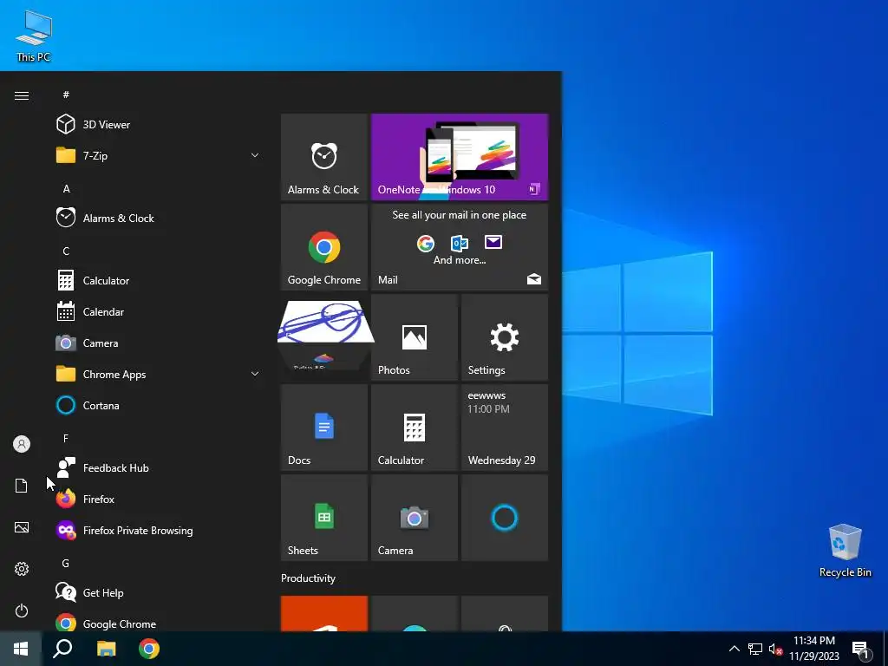This screenshot has height=666, width=888.
Task: Launch Calculator from the app list
Action: [x=158, y=280]
